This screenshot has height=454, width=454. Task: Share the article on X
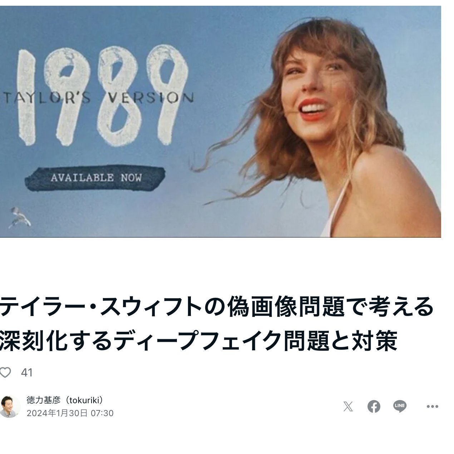pyautogui.click(x=348, y=406)
